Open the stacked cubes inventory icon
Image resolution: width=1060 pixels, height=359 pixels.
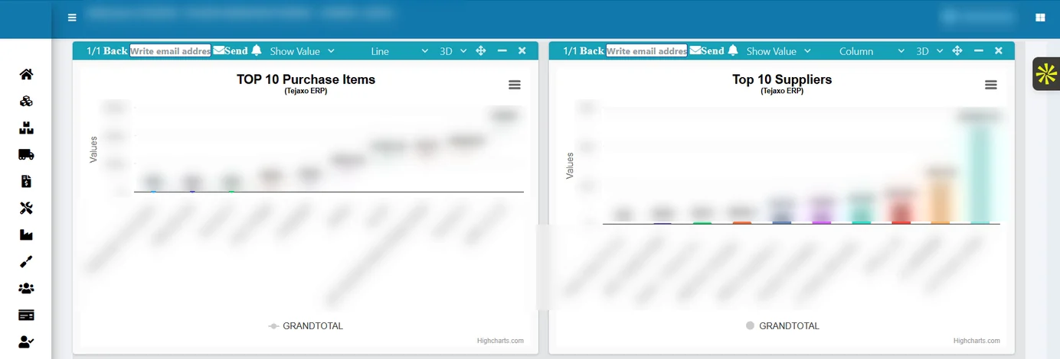pos(26,101)
